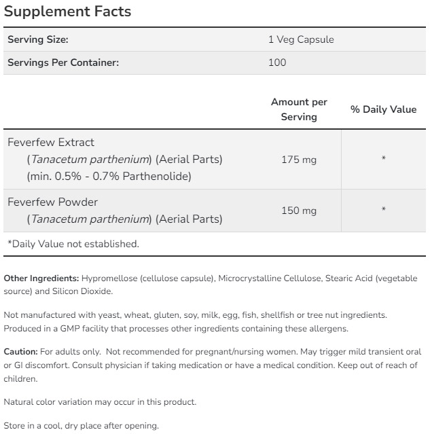The image size is (430, 434).
Task: Click the Other Ingredients bold label
Action: click(x=41, y=278)
